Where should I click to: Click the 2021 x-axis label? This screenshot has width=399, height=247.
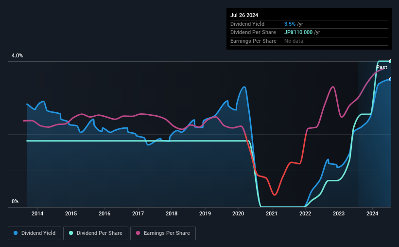(272, 213)
